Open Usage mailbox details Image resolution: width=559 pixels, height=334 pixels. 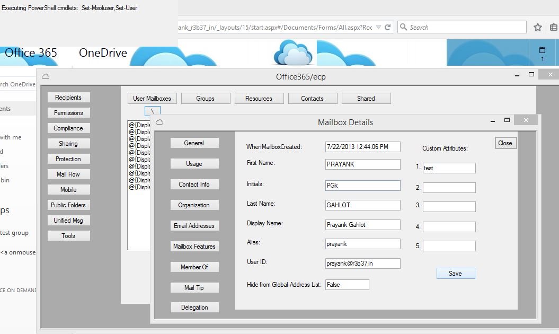click(194, 164)
